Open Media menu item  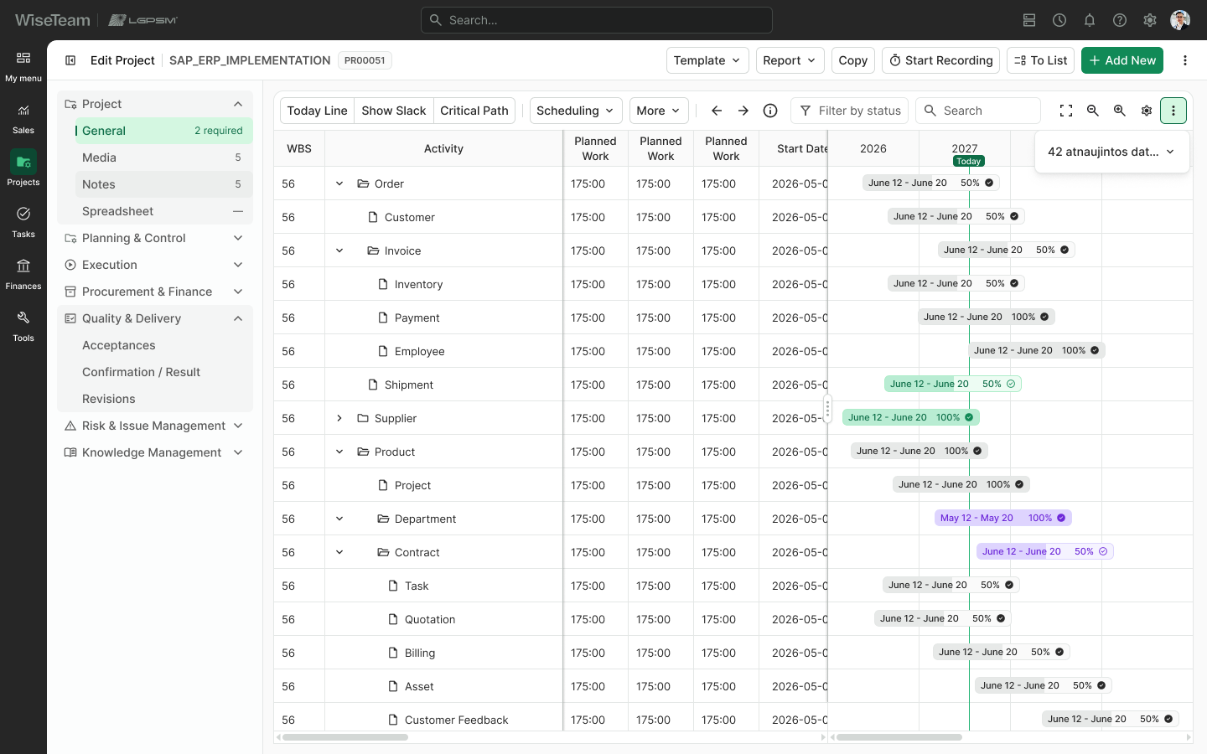(x=163, y=158)
